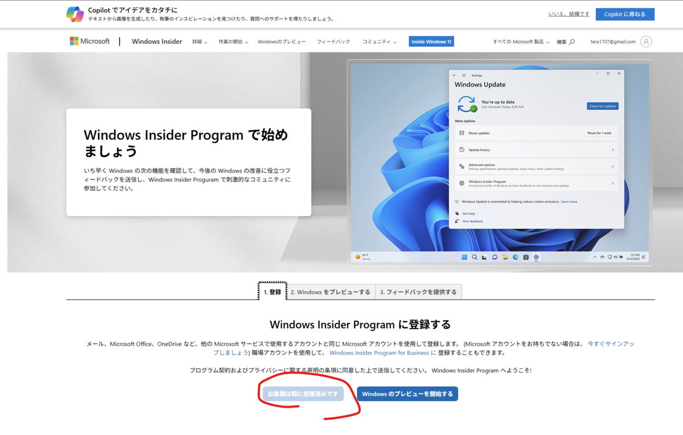The image size is (683, 435).
Task: Click the Copilot に尋ねる button
Action: 625,14
